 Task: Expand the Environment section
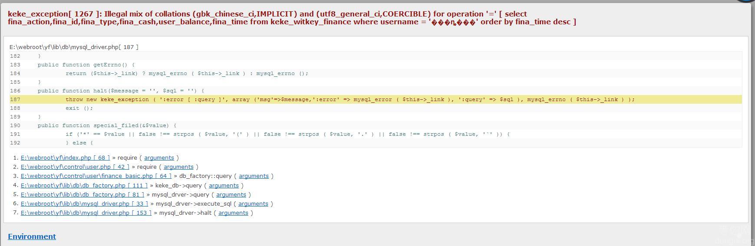32,236
